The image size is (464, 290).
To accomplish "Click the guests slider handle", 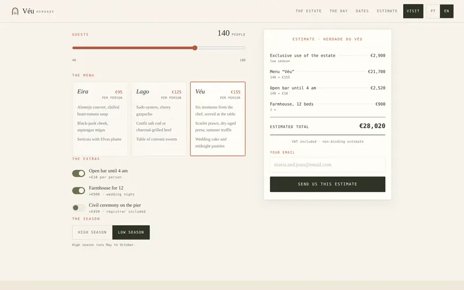I will [x=195, y=48].
